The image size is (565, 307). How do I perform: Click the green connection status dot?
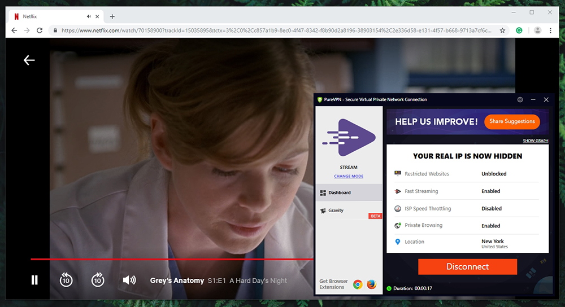tap(389, 288)
